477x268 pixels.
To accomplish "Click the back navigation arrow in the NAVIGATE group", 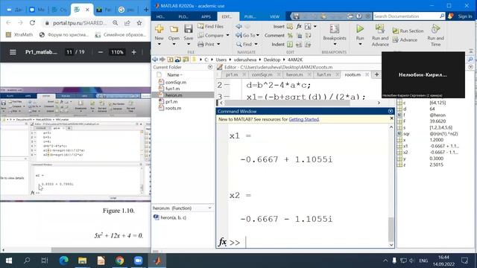I will click(238, 27).
